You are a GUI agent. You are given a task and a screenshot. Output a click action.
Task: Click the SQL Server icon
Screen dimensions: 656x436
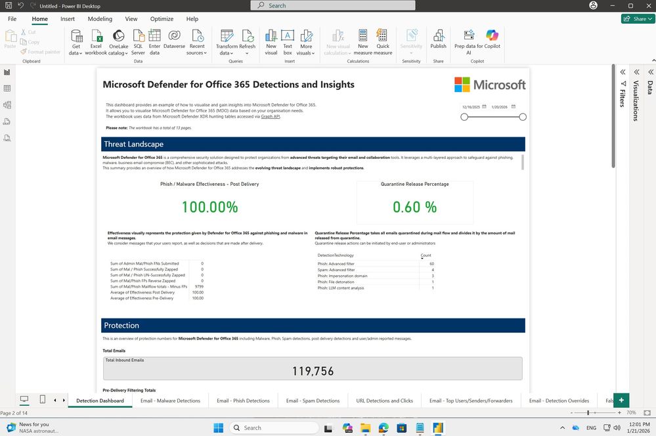(138, 41)
